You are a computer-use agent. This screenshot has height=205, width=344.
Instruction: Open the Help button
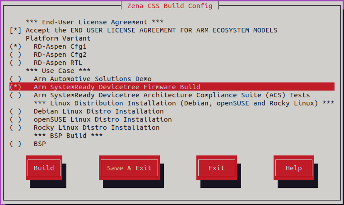click(294, 168)
